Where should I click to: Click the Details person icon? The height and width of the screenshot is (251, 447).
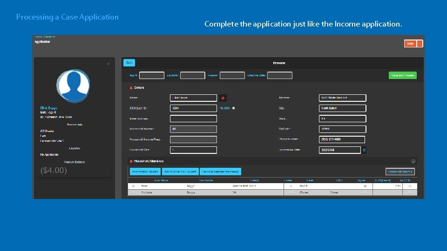[x=131, y=88]
